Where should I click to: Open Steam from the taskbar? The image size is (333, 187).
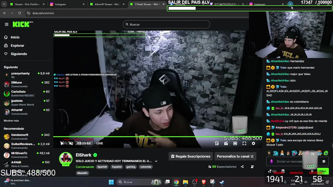[222, 182]
